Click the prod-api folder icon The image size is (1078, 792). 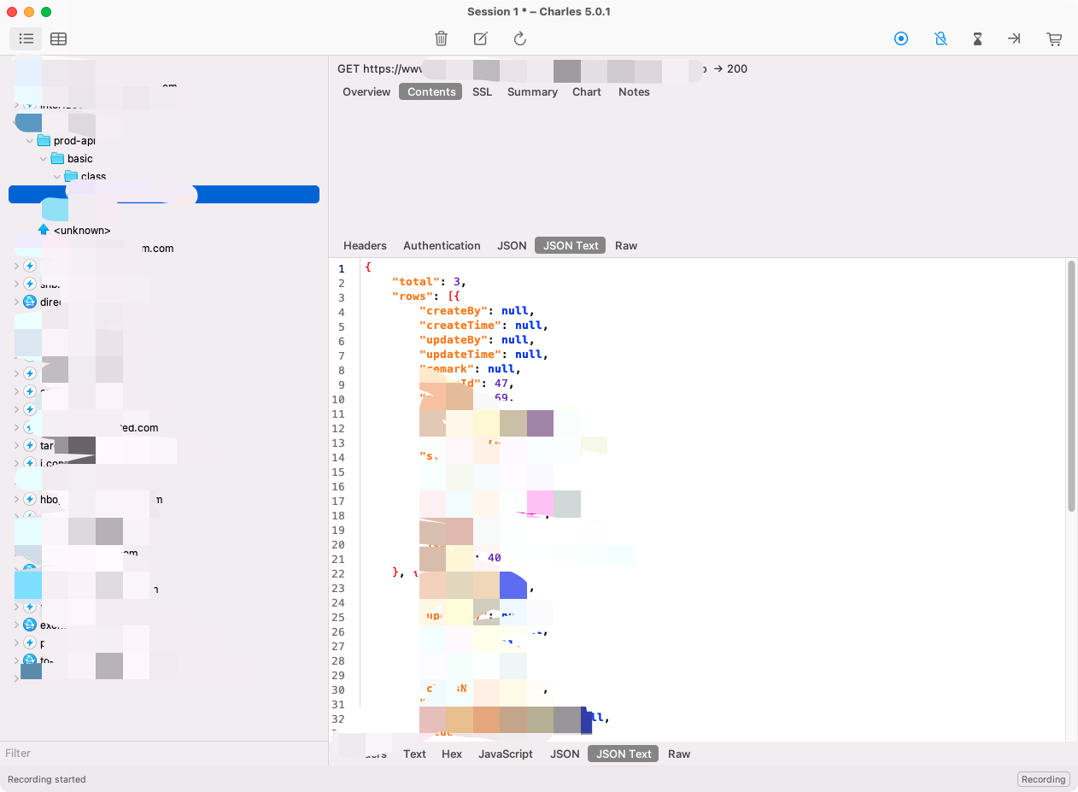click(x=44, y=140)
